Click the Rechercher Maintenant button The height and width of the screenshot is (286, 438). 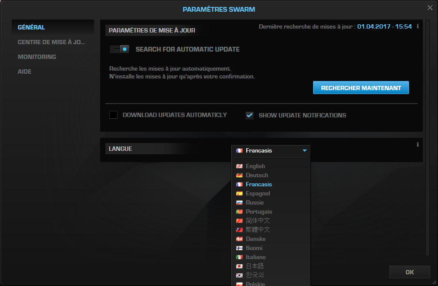coord(361,88)
